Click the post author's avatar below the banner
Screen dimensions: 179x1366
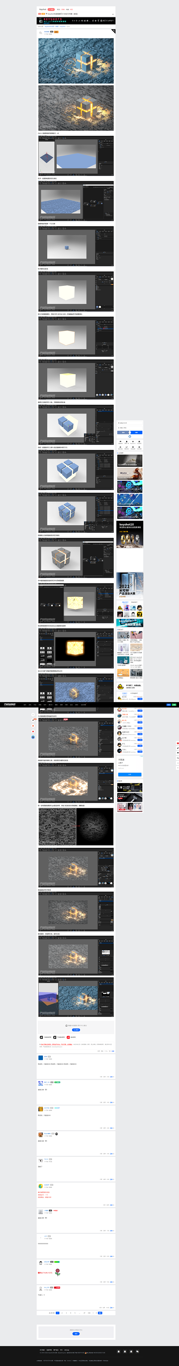click(41, 33)
